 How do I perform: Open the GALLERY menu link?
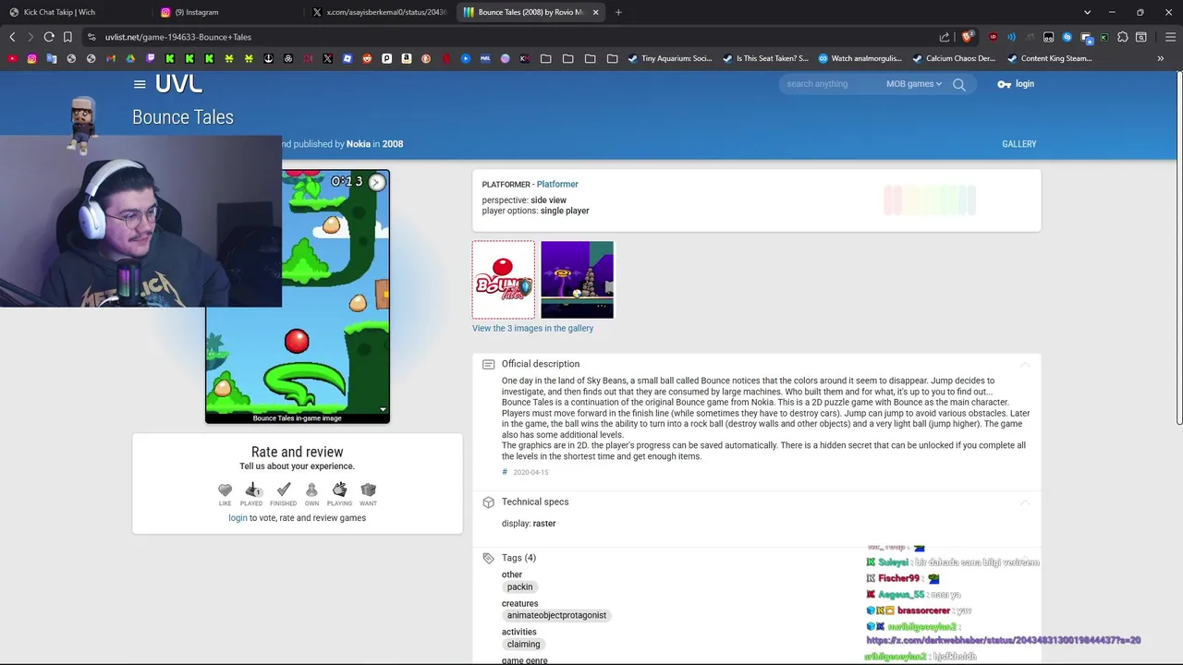1019,144
